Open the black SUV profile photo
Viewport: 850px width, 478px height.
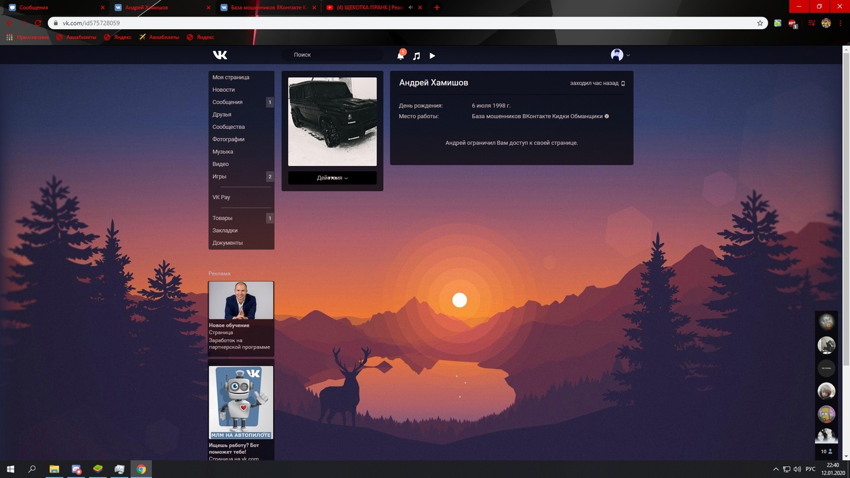click(x=332, y=121)
